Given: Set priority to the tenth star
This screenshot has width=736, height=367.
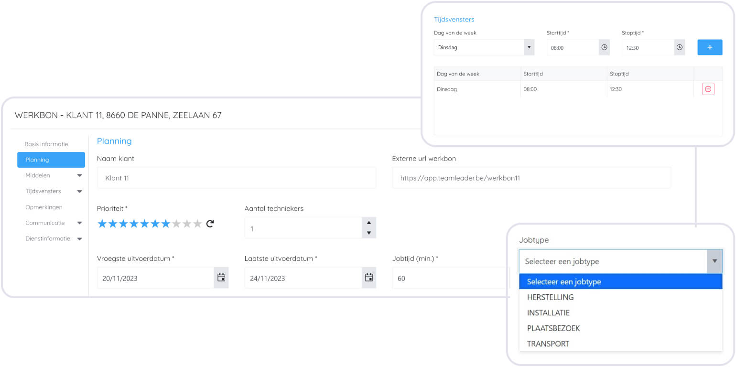Looking at the screenshot, I should [x=197, y=224].
